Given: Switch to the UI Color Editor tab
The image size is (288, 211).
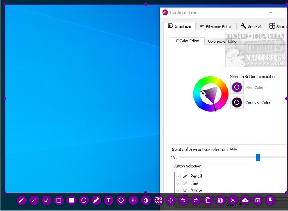Looking at the screenshot, I should pos(187,41).
